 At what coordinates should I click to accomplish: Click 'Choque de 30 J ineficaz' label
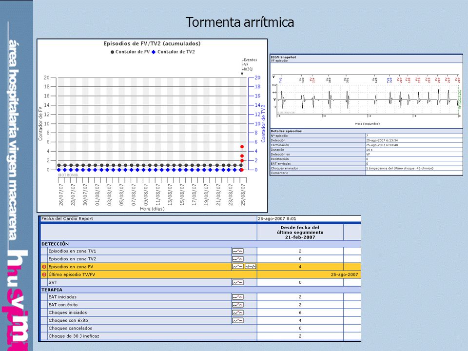(74, 336)
